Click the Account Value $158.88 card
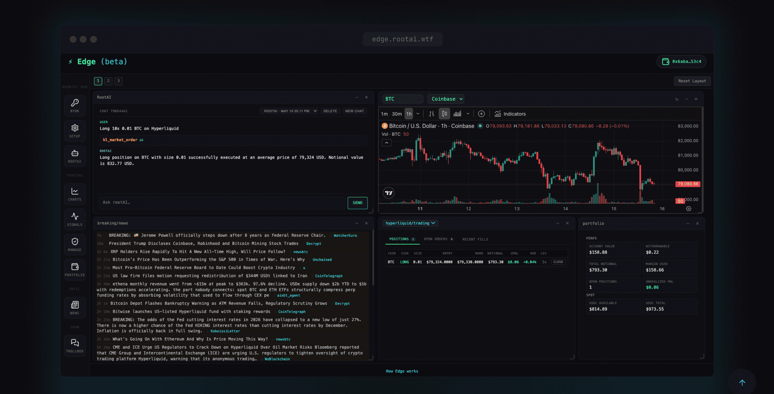Image resolution: width=774 pixels, height=394 pixels. pyautogui.click(x=613, y=249)
